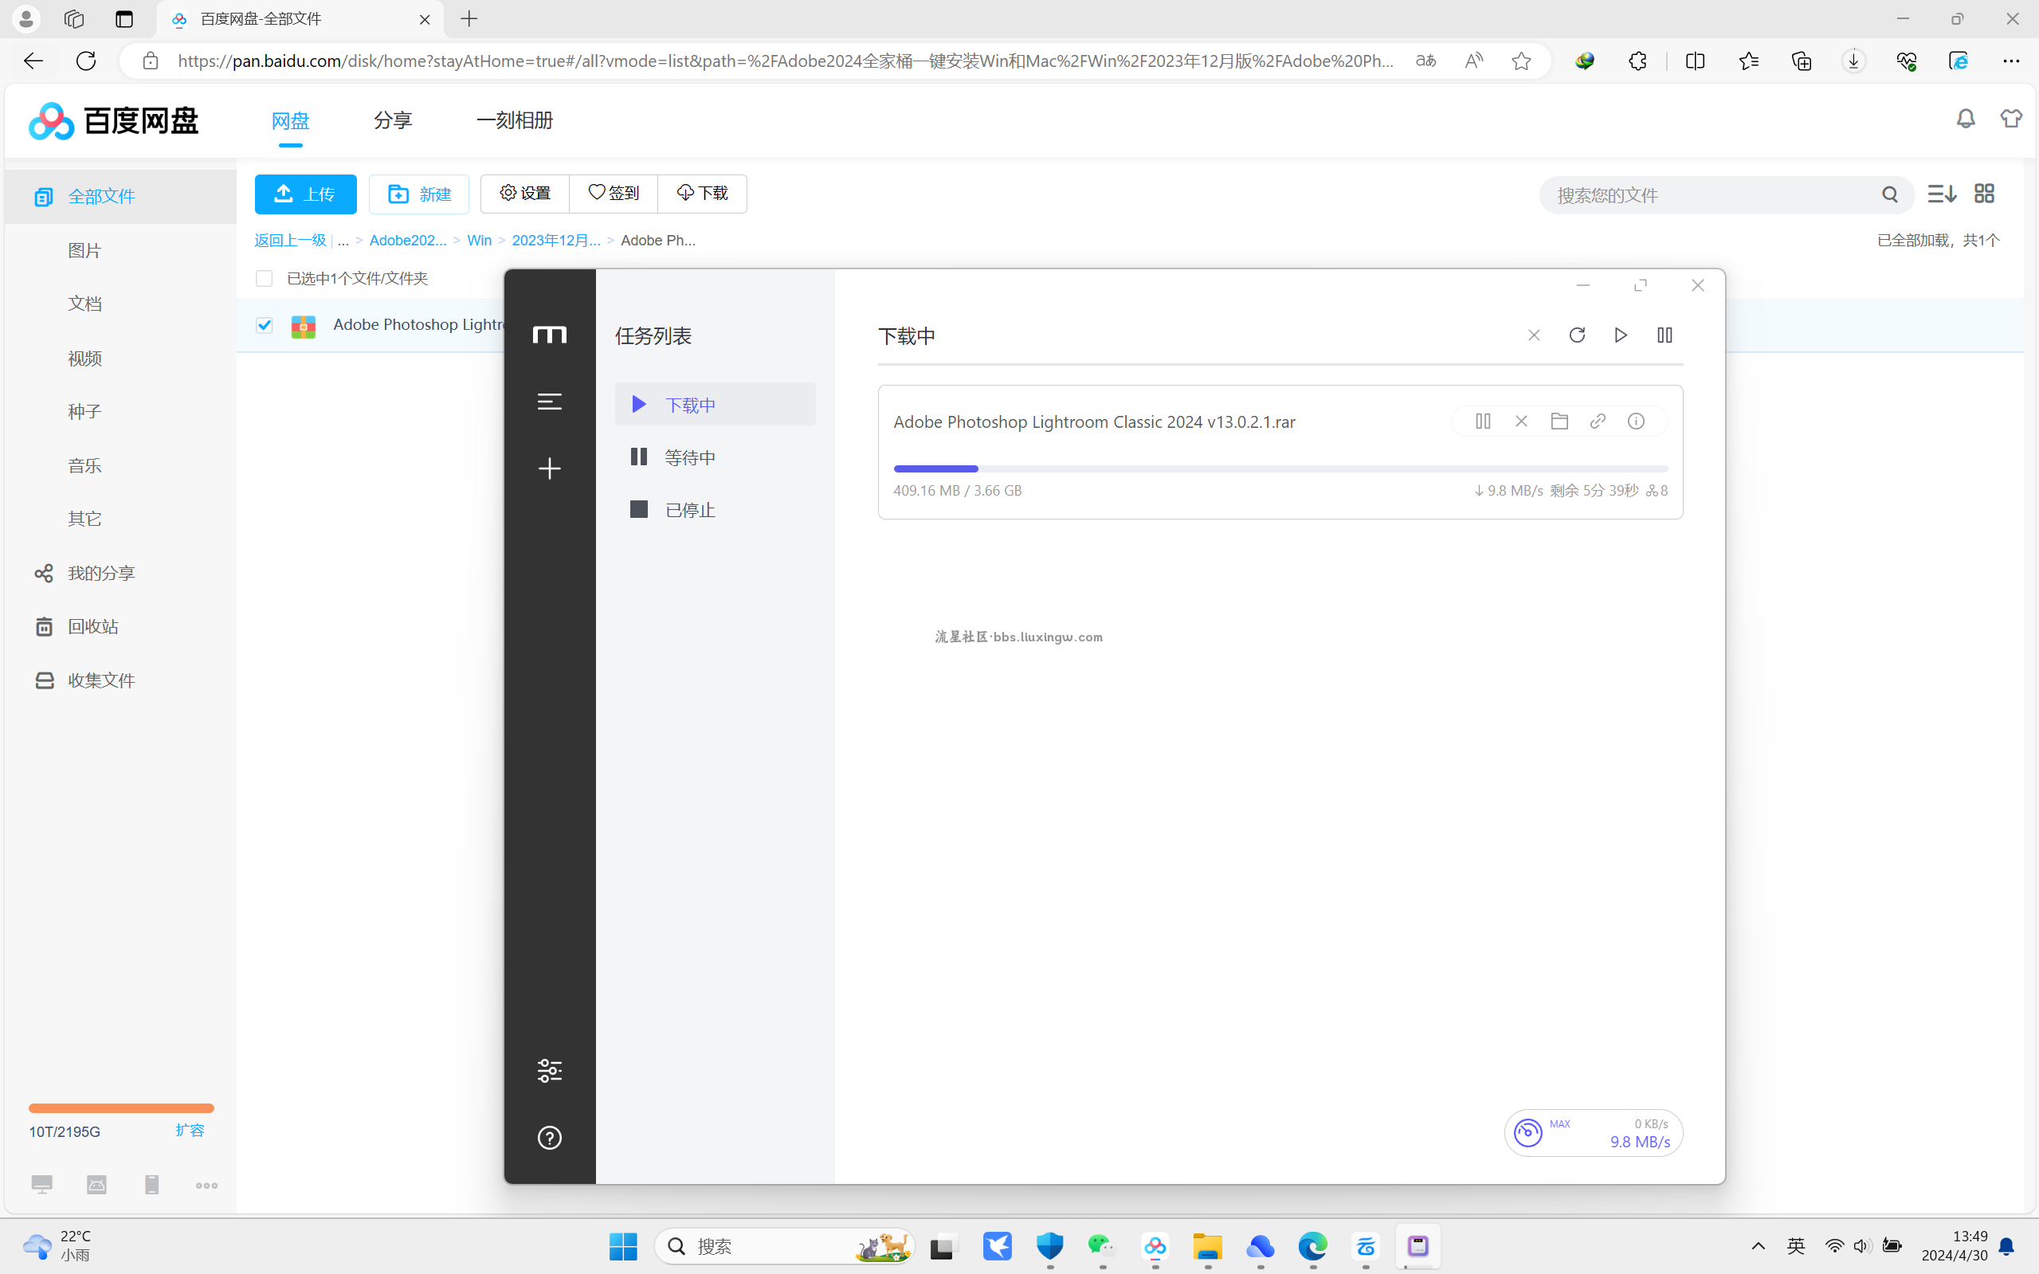2039x1274 pixels.
Task: Pause the Lightroom Classic download task
Action: pyautogui.click(x=1483, y=421)
